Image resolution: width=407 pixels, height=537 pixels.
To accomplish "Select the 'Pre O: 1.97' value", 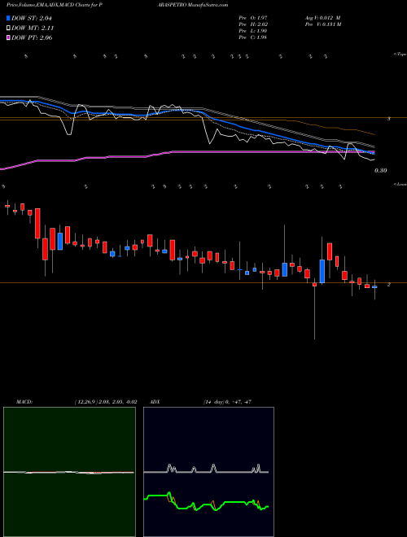I will (x=253, y=18).
